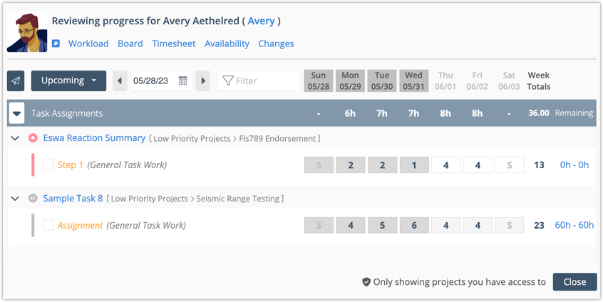This screenshot has width=603, height=302.
Task: Click the paper plane send icon
Action: 16,81
